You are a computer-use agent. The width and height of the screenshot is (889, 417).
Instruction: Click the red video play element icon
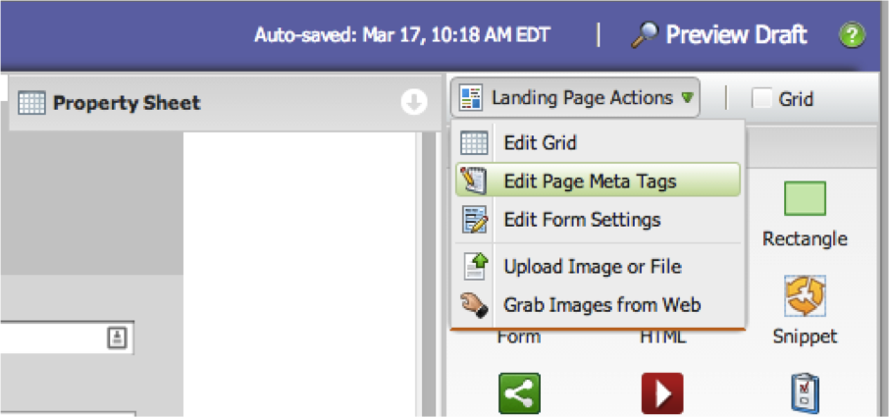pos(662,393)
